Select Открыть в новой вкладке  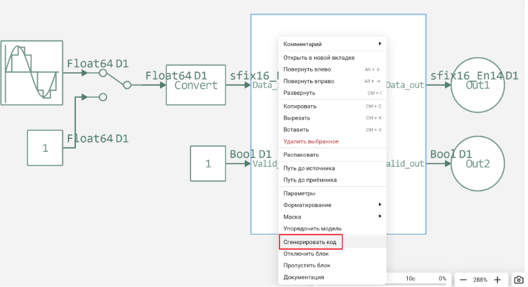click(x=319, y=57)
